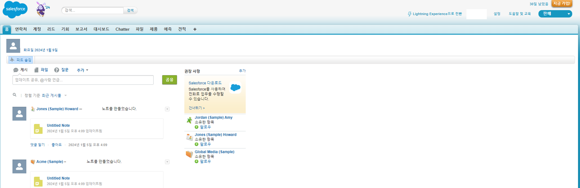Click the feed search magnifier icon
The width and height of the screenshot is (580, 188).
14,95
